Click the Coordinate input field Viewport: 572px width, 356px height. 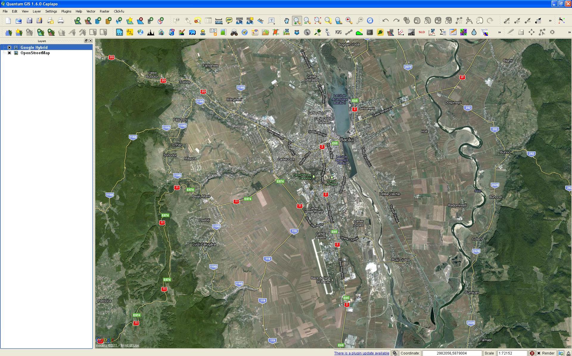452,353
